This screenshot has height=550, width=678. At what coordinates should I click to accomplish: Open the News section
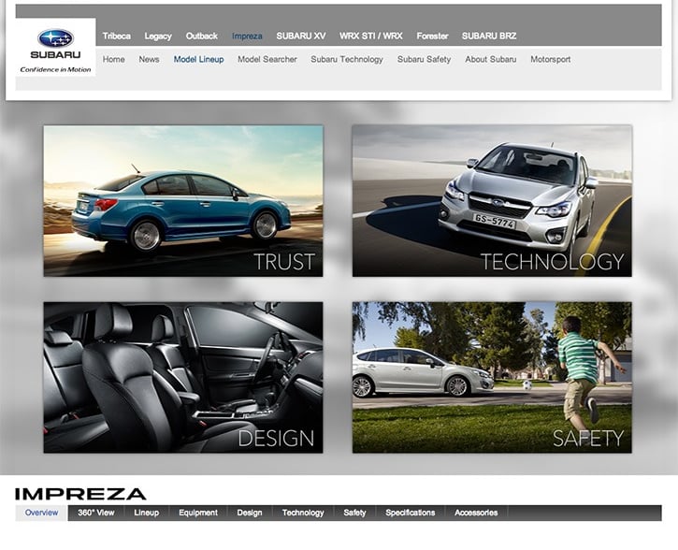(x=149, y=59)
